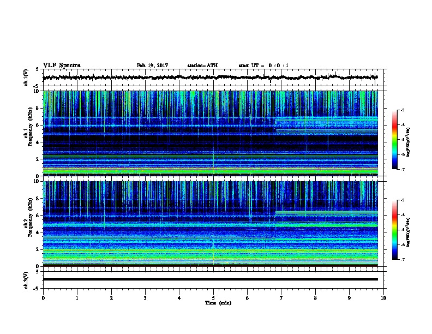
Task: Select the "start UT = 0 : 0 : 1" text
Action: click(x=263, y=65)
